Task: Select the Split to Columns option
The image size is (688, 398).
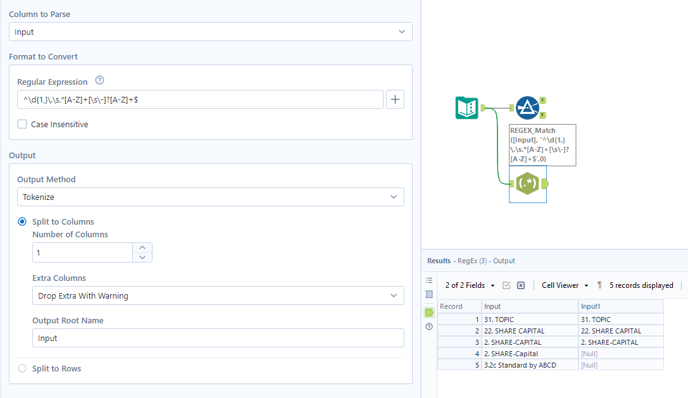Action: click(x=22, y=221)
